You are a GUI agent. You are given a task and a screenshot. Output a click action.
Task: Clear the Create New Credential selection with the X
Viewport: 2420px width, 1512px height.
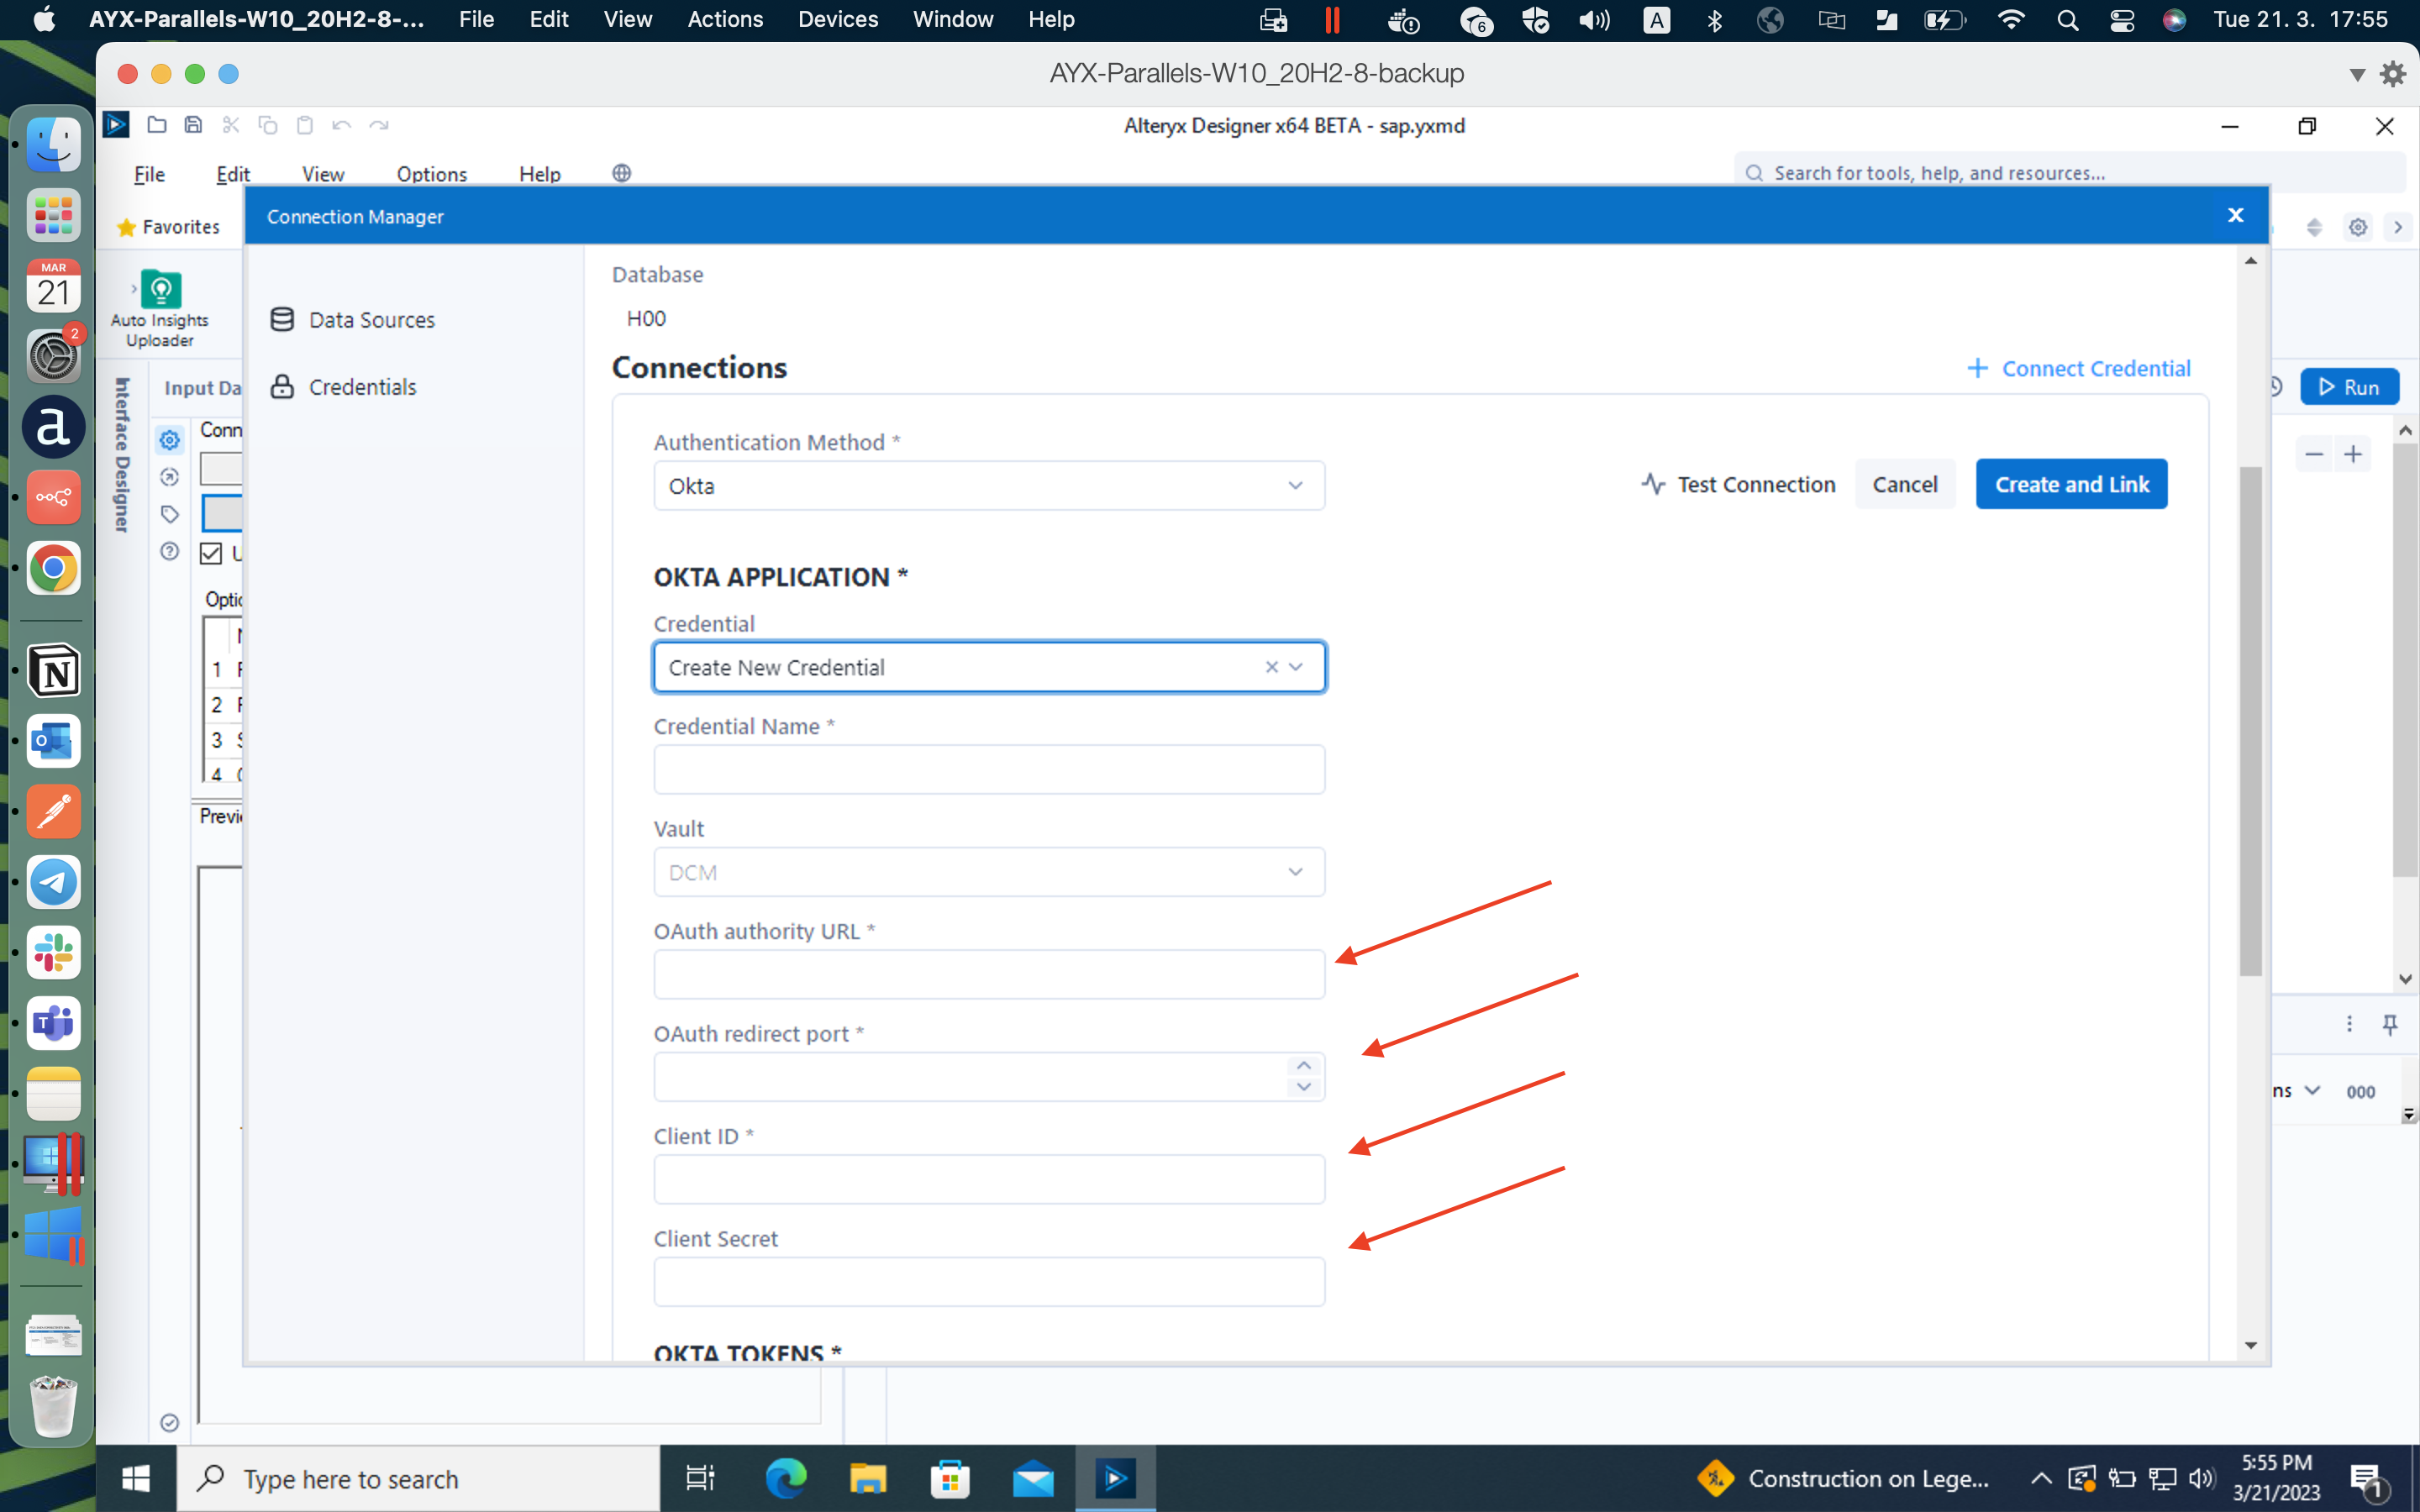tap(1272, 667)
